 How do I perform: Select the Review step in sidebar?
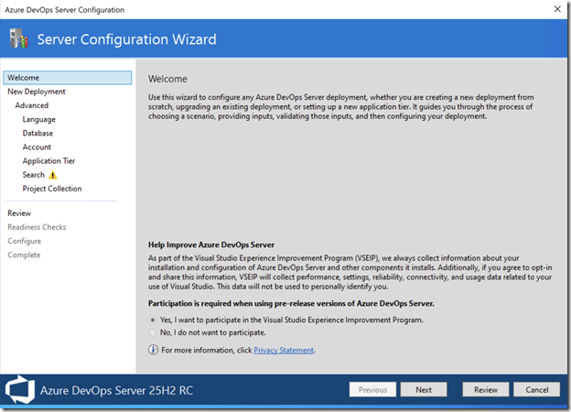point(19,213)
